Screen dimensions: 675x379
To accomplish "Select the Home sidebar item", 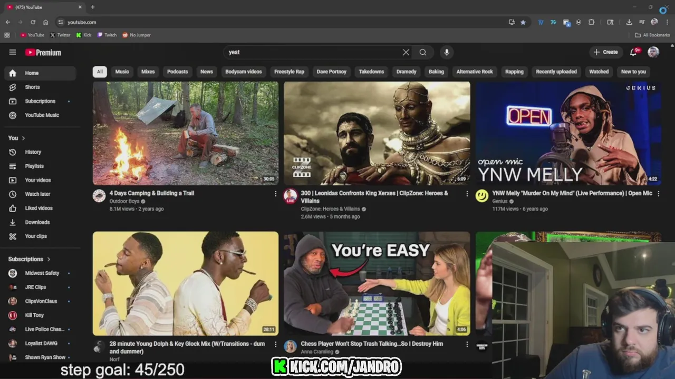I will [x=40, y=73].
